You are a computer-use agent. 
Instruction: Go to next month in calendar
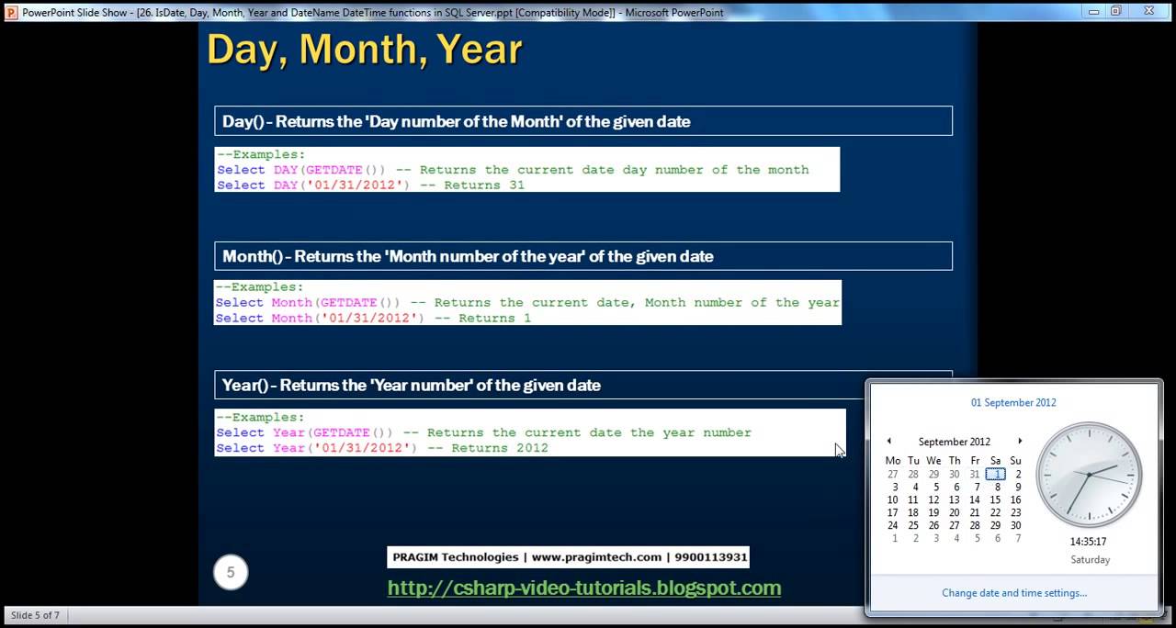pos(1020,442)
